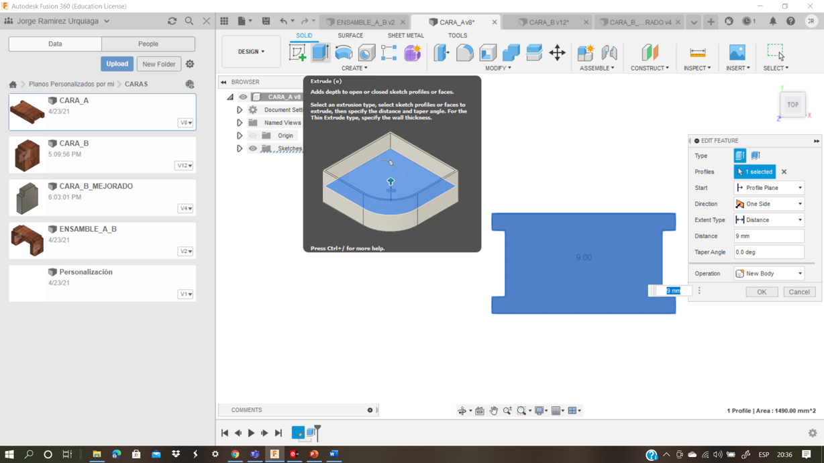
Task: Select the Pan hand tool
Action: 493,411
